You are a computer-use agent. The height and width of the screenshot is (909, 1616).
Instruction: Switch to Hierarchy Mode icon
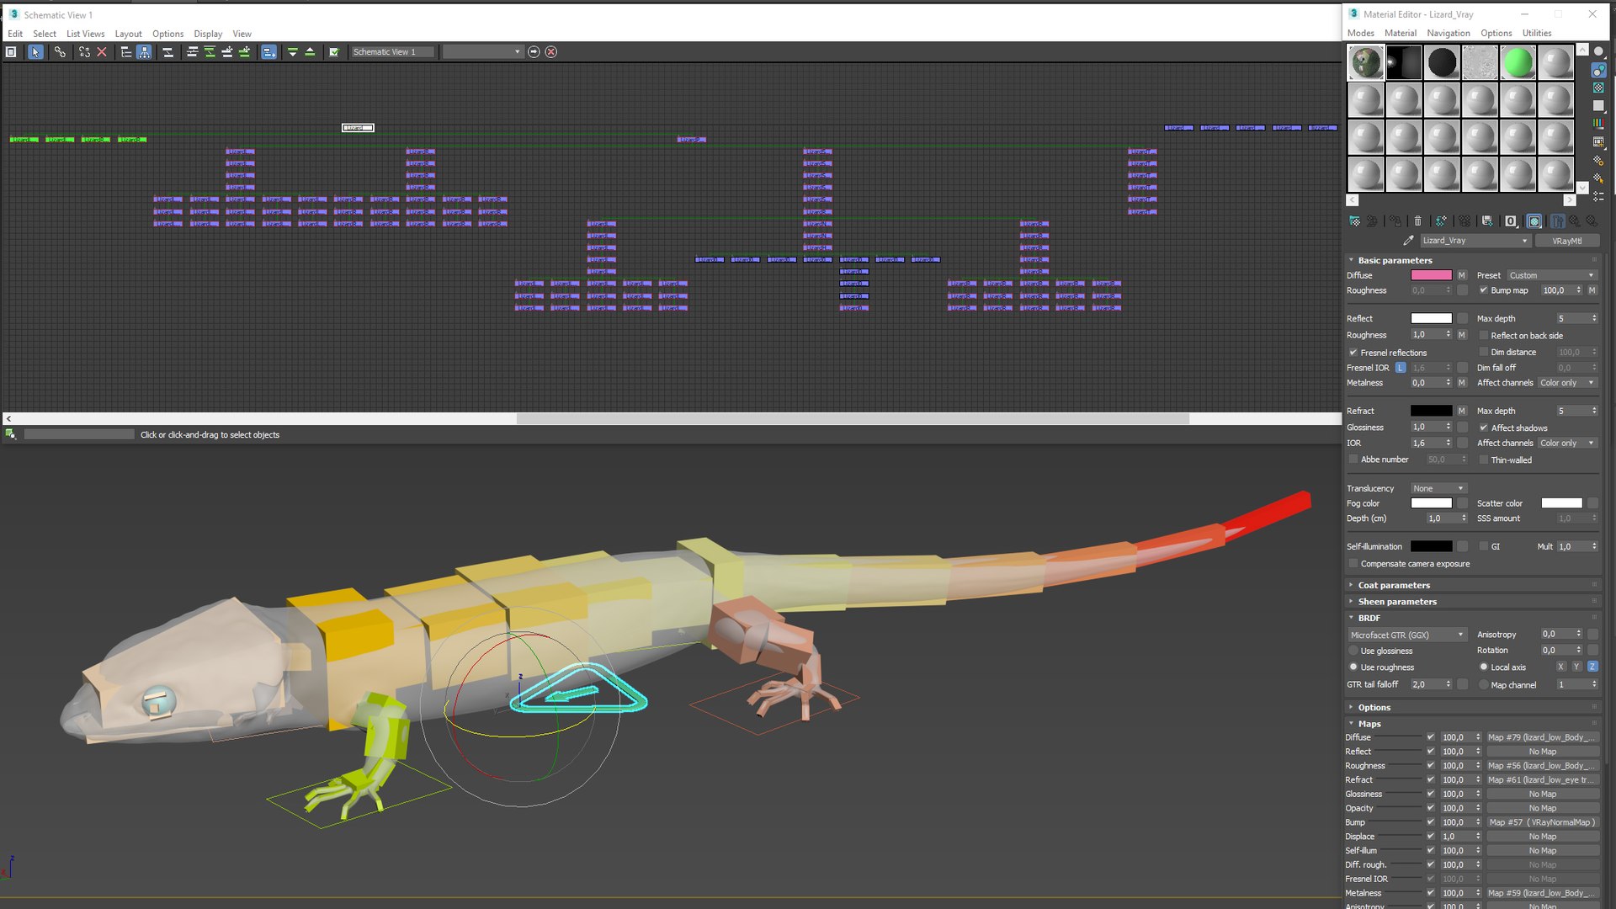click(x=126, y=52)
